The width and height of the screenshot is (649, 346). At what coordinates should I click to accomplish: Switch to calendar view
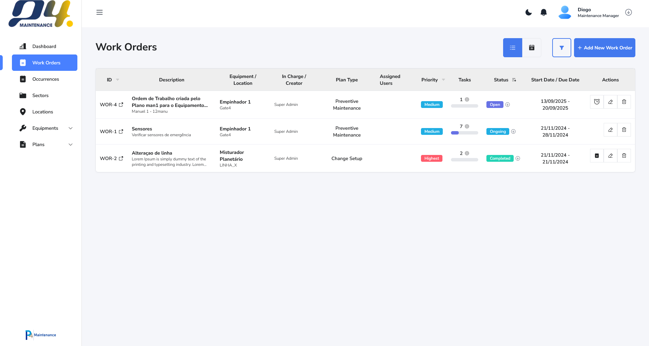(x=532, y=48)
